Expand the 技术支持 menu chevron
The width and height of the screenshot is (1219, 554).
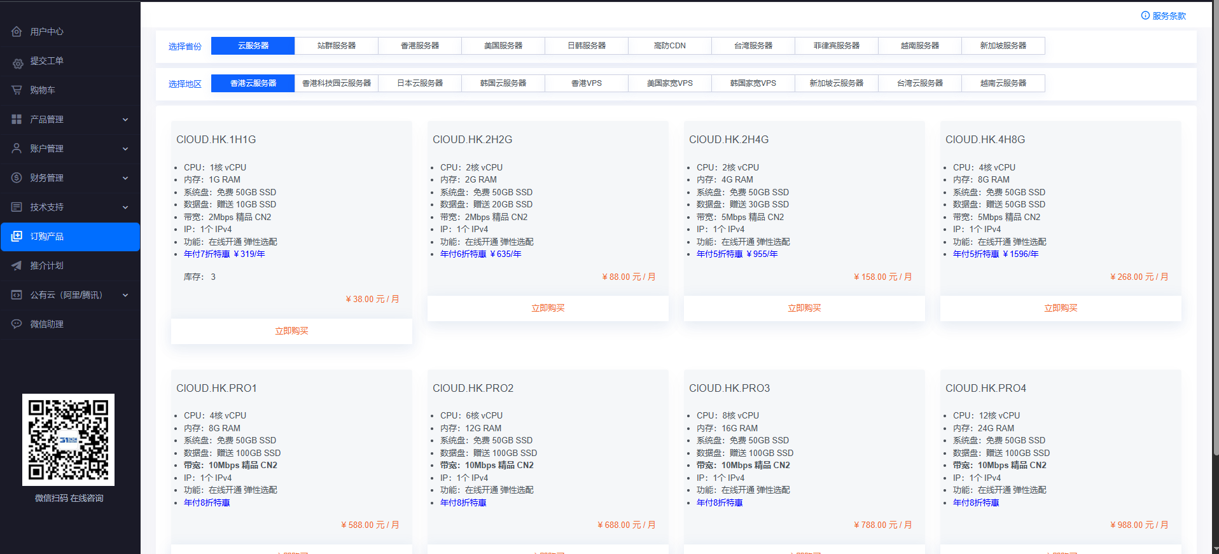pos(125,207)
